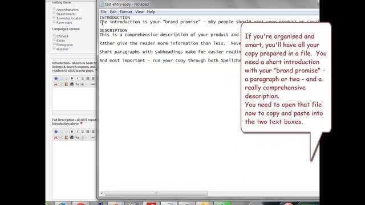The height and width of the screenshot is (205, 365).
Task: Tick the Russian language checkbox
Action: 54,48
